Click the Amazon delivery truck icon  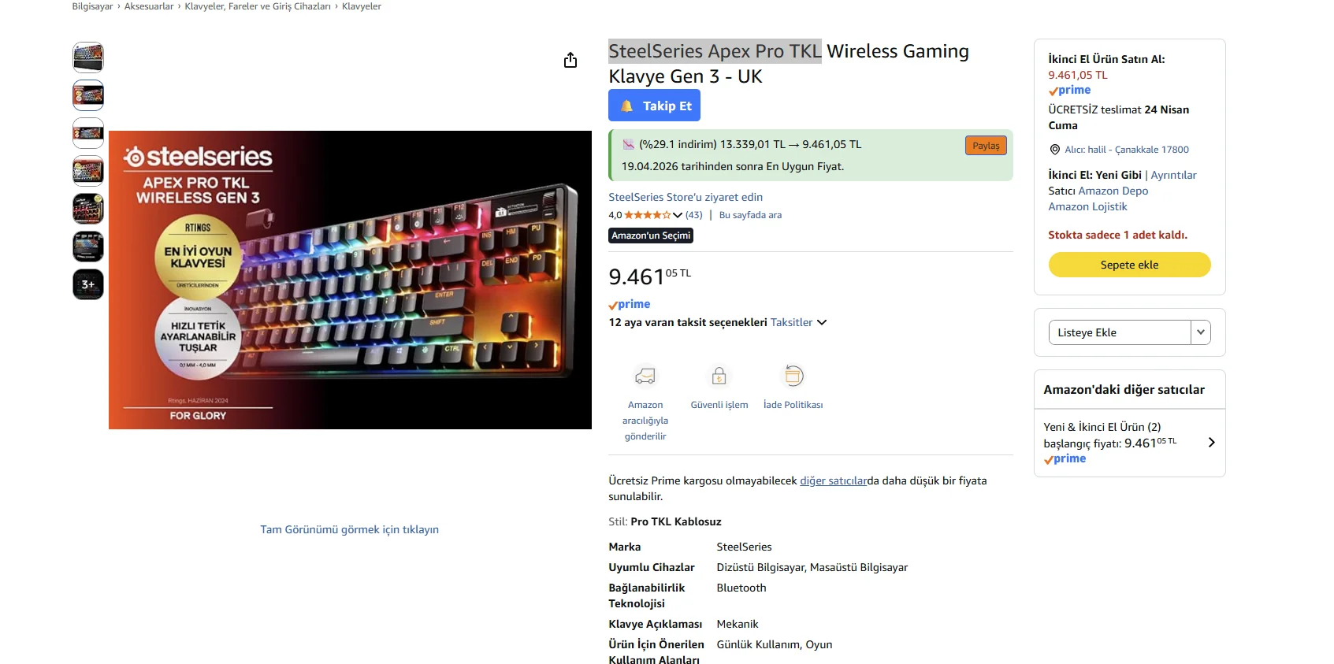click(x=645, y=377)
